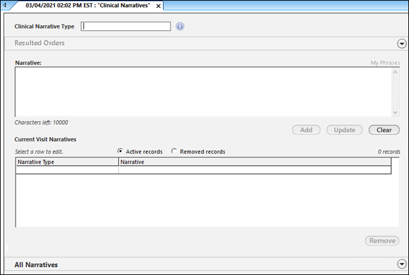Clear the narrative entry
Viewport: 409px width, 275px height.
pyautogui.click(x=384, y=130)
